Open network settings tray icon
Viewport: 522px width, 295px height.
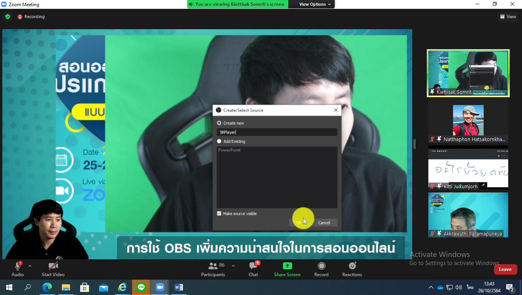449,287
